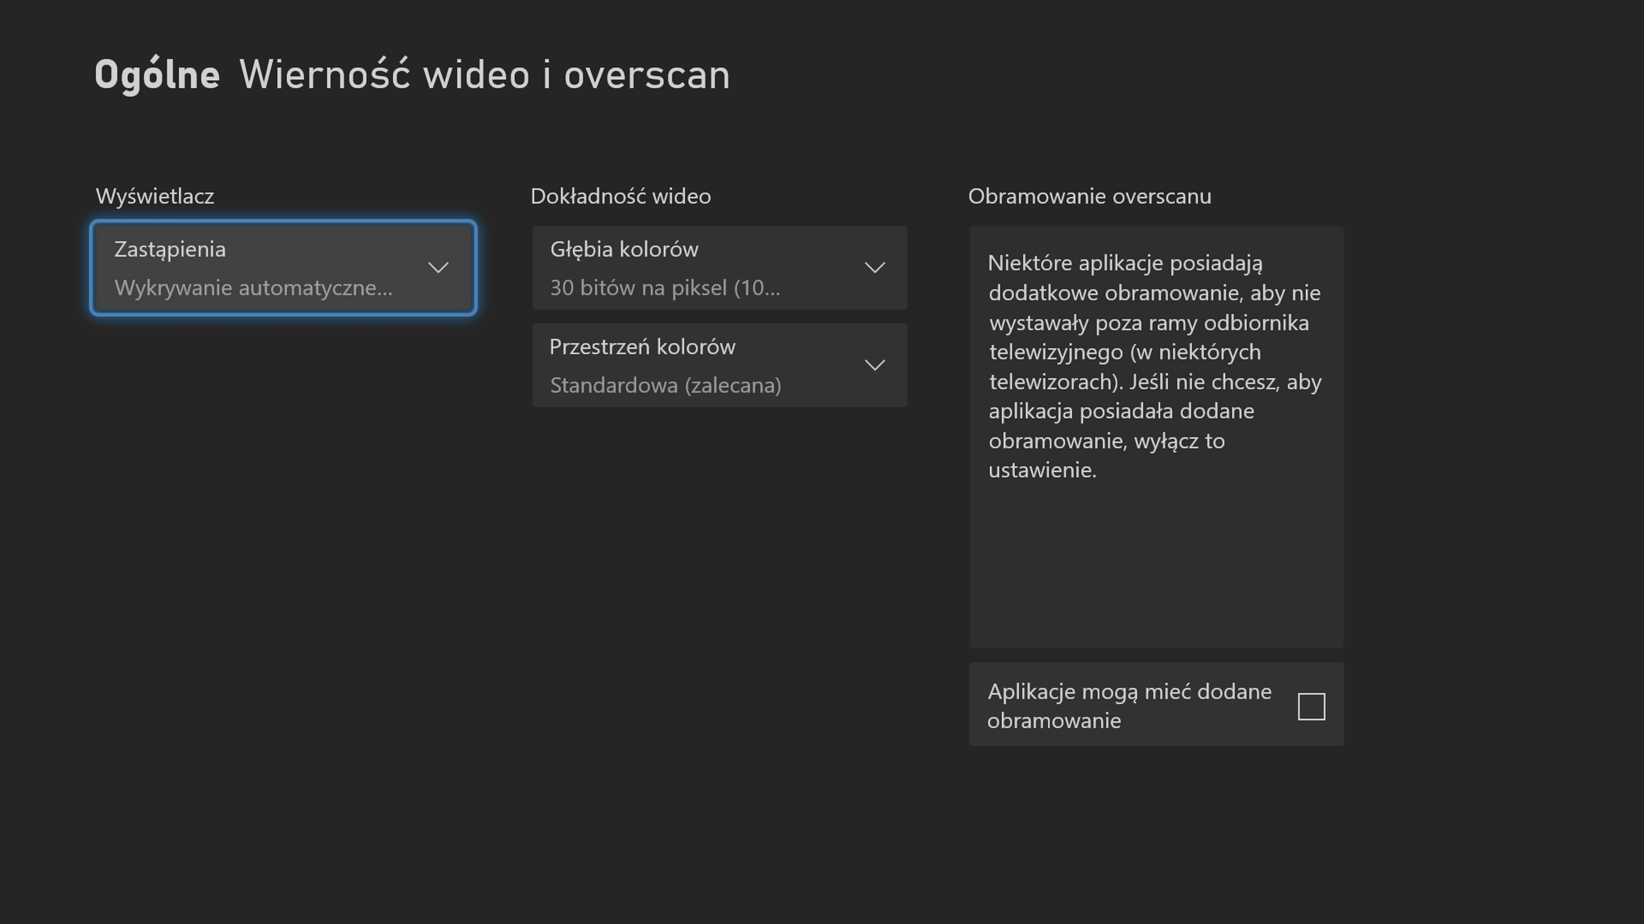Click Standardowa (zalecana) color space value
Screen dimensions: 1644x924
click(x=666, y=385)
